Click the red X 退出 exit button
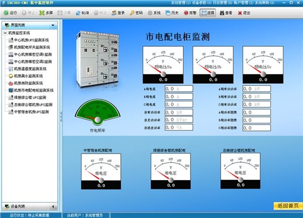This screenshot has width=303, height=218. pos(244,13)
